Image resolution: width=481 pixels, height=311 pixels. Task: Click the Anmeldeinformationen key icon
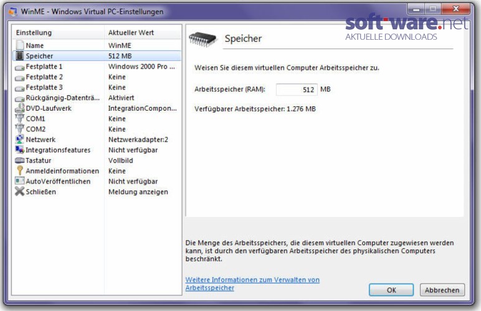[x=20, y=170]
